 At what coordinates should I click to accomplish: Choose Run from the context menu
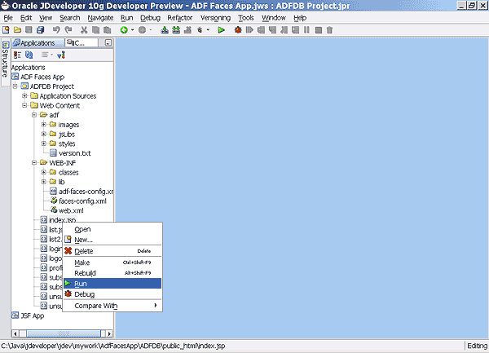112,284
